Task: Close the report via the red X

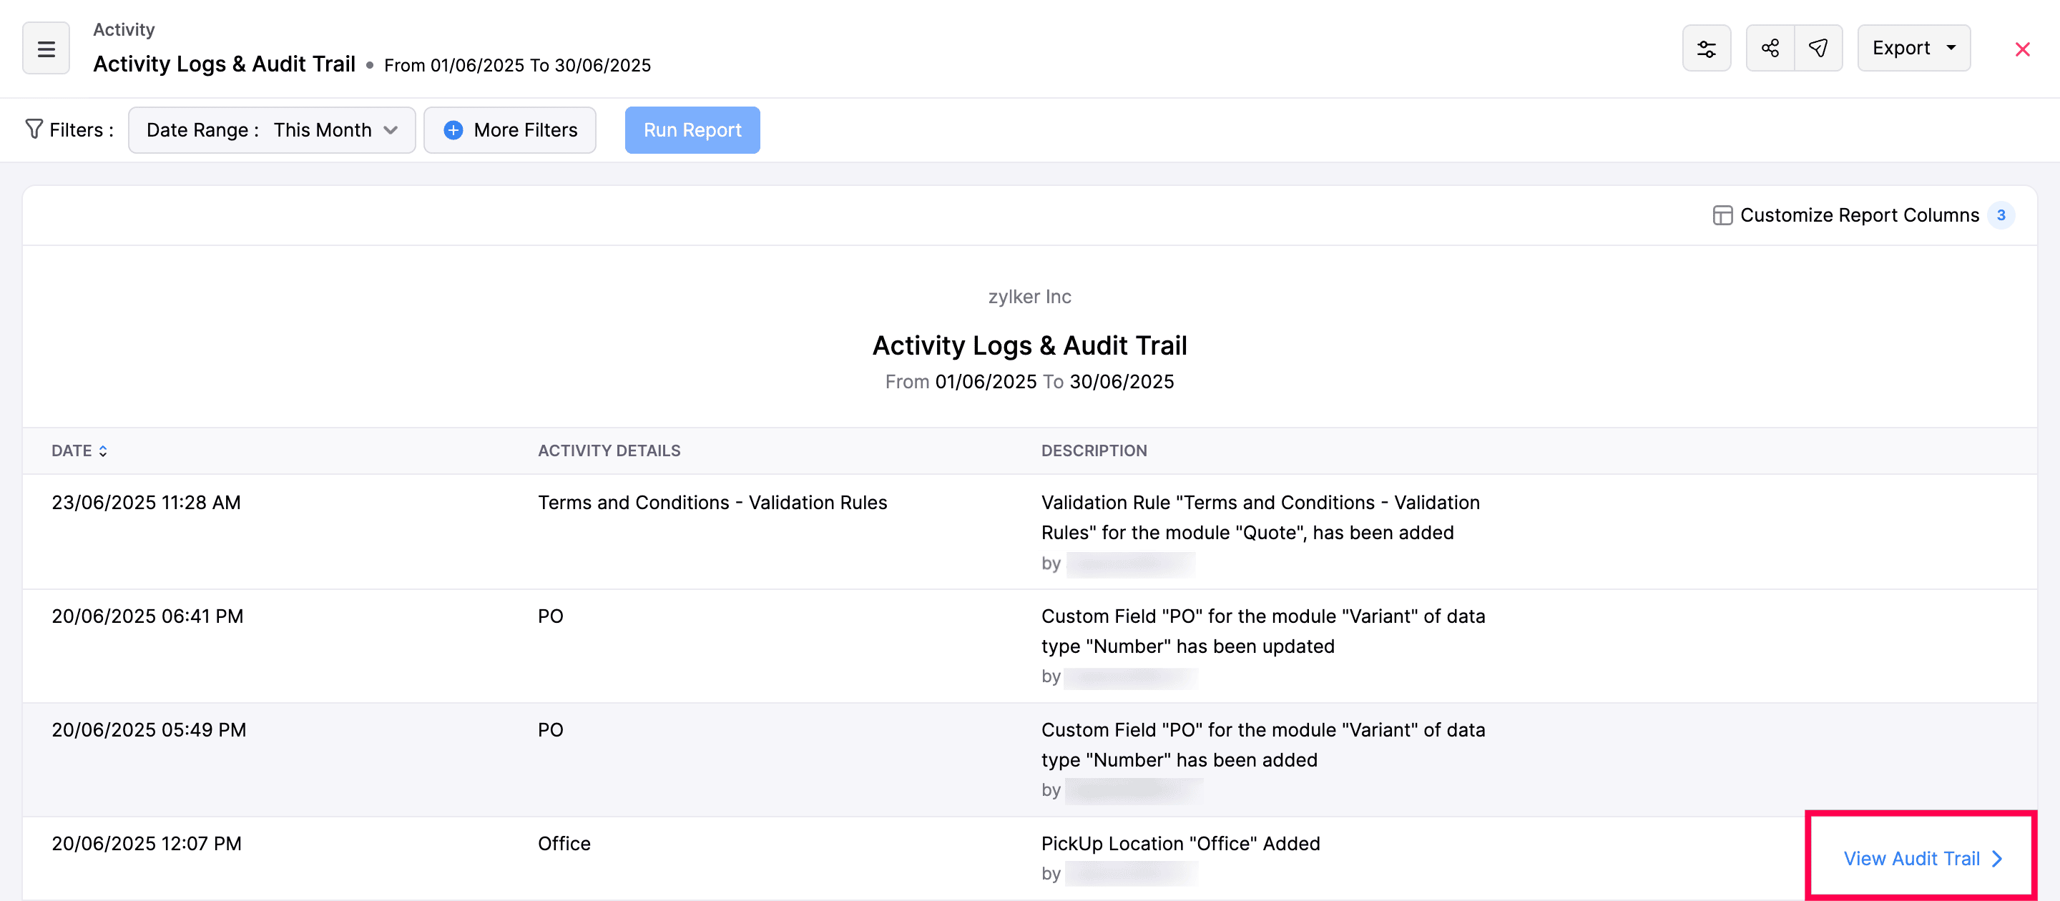Action: point(2022,49)
